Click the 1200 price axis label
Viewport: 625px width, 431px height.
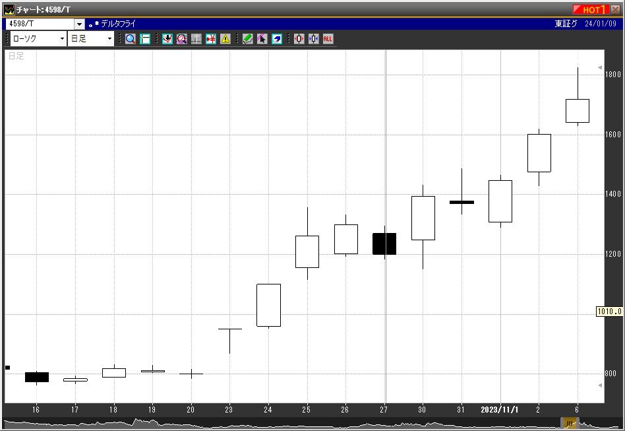click(613, 254)
